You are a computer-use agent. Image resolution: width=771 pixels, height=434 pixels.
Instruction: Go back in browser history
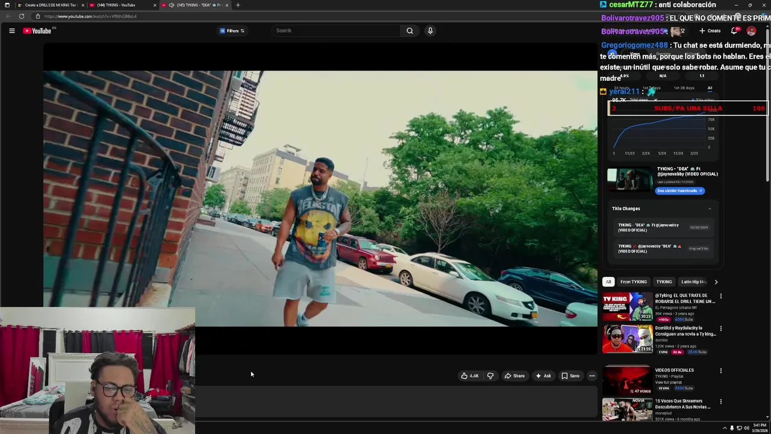[8, 16]
